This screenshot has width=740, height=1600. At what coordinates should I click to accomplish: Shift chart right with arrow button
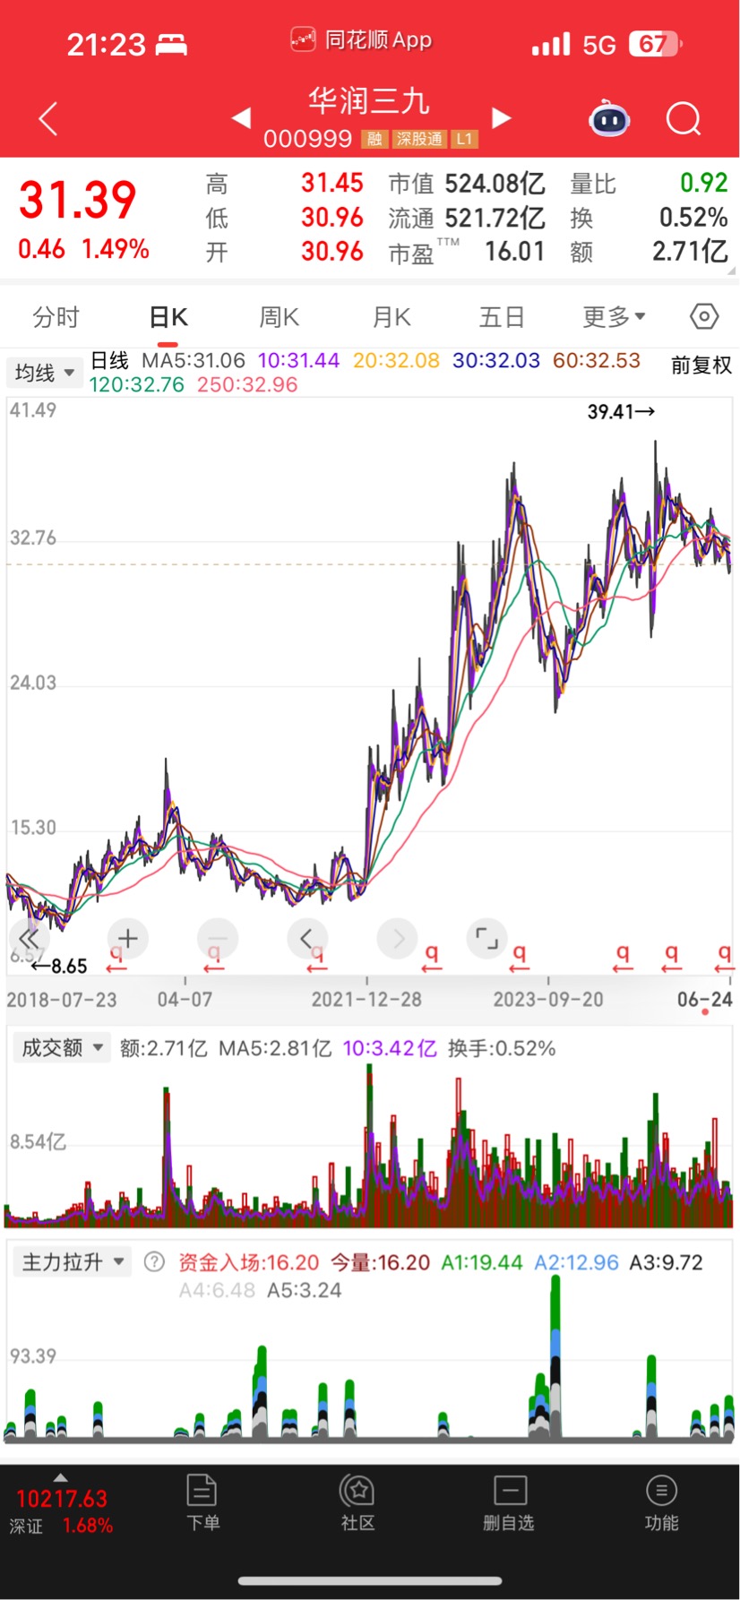pos(398,938)
